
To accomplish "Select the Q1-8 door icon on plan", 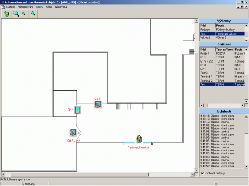I will [98, 105].
